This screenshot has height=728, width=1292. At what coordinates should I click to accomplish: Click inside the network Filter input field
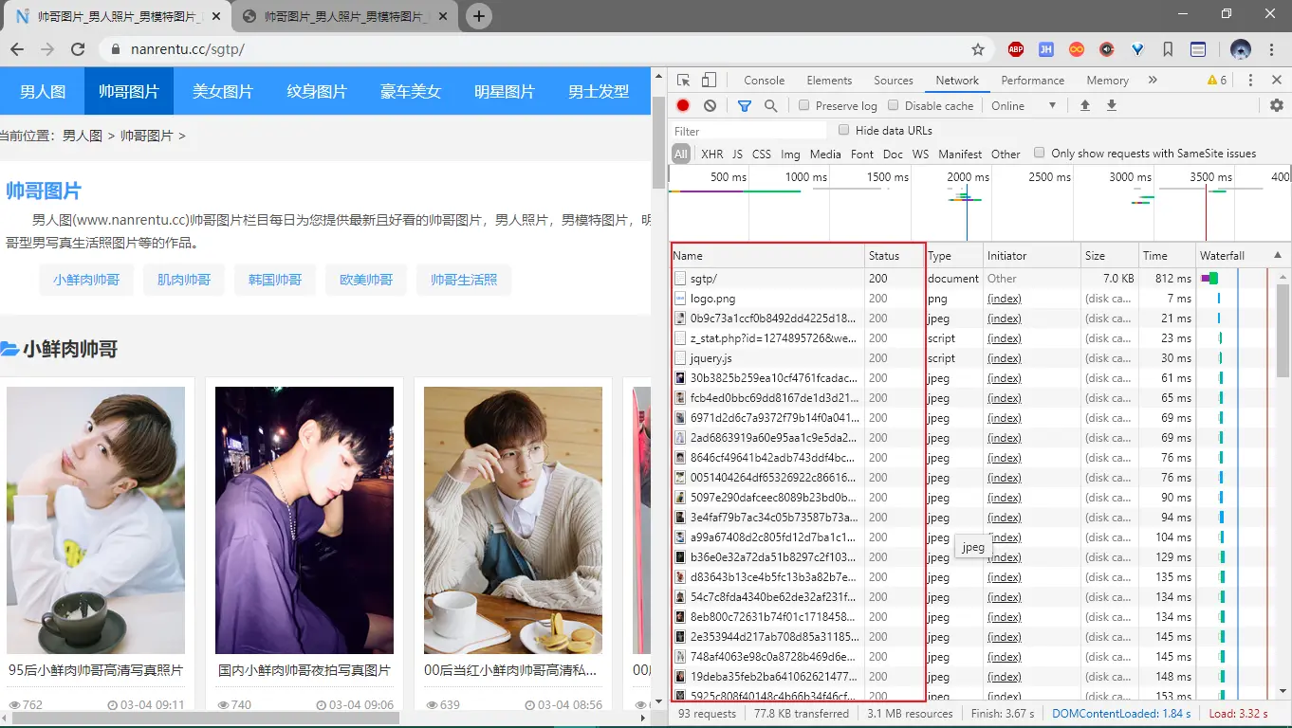(x=749, y=131)
